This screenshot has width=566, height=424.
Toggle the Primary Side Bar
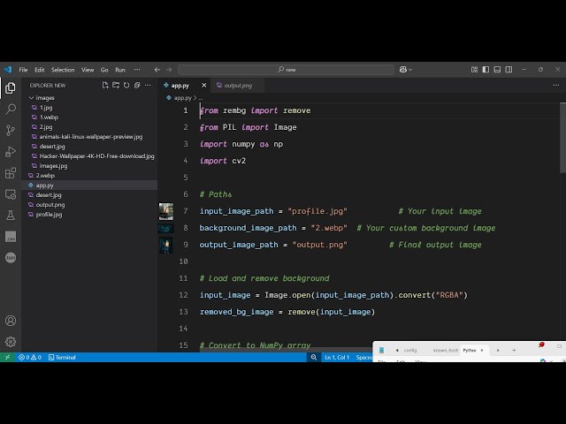[x=486, y=69]
